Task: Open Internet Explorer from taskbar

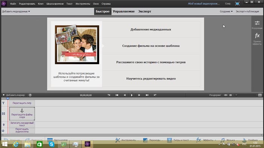Action: click(x=16, y=144)
